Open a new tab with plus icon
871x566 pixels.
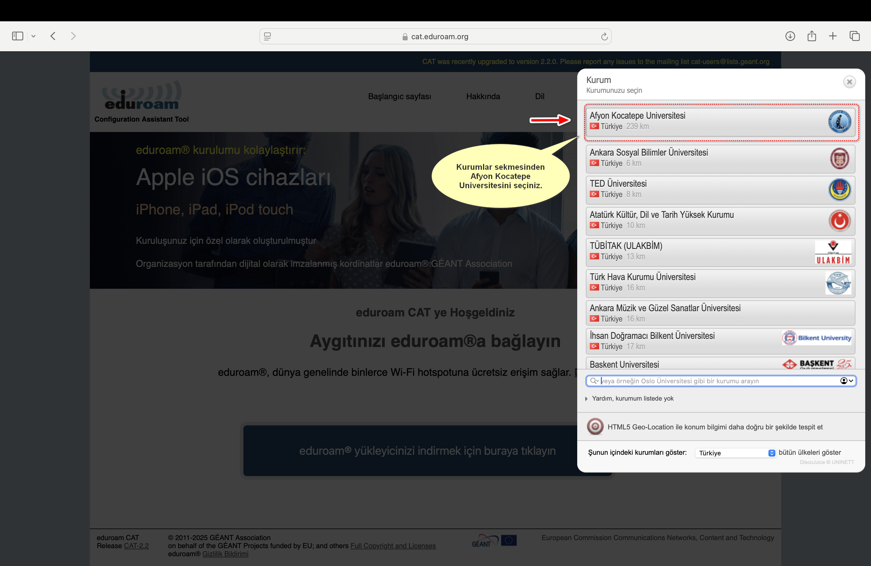(833, 36)
